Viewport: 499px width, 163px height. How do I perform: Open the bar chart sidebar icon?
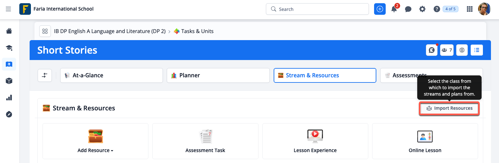[9, 98]
